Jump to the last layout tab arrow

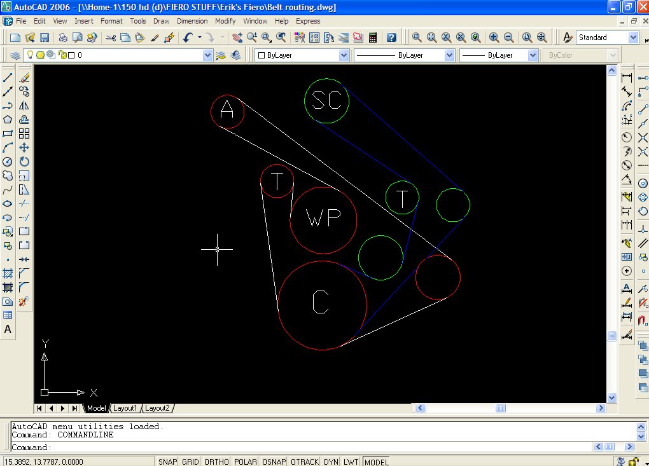[x=74, y=408]
